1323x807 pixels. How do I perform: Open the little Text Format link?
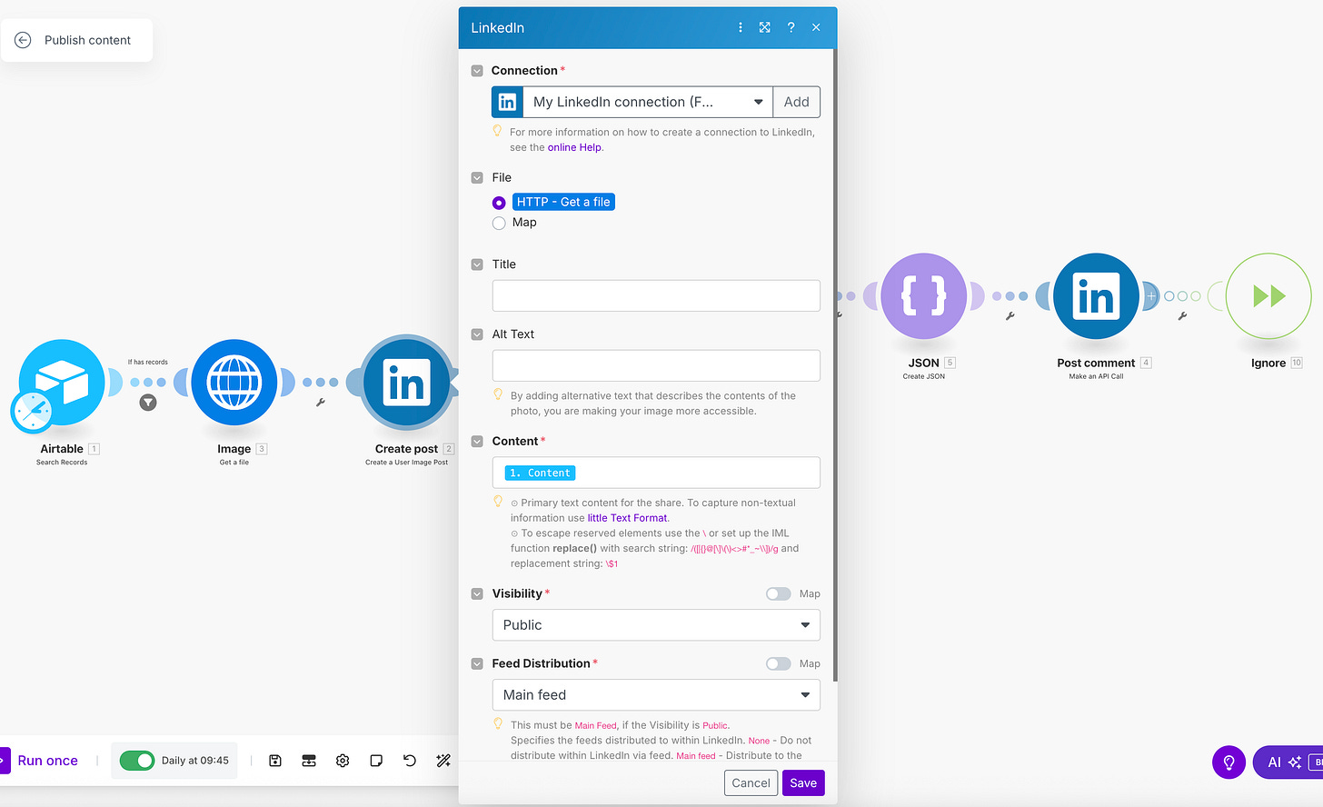[627, 518]
